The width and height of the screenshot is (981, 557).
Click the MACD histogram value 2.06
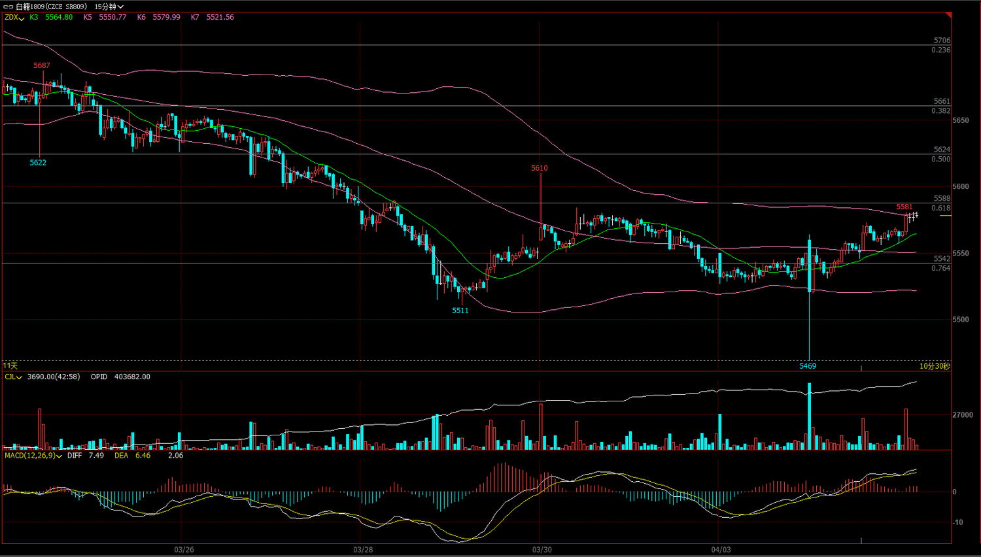(175, 456)
